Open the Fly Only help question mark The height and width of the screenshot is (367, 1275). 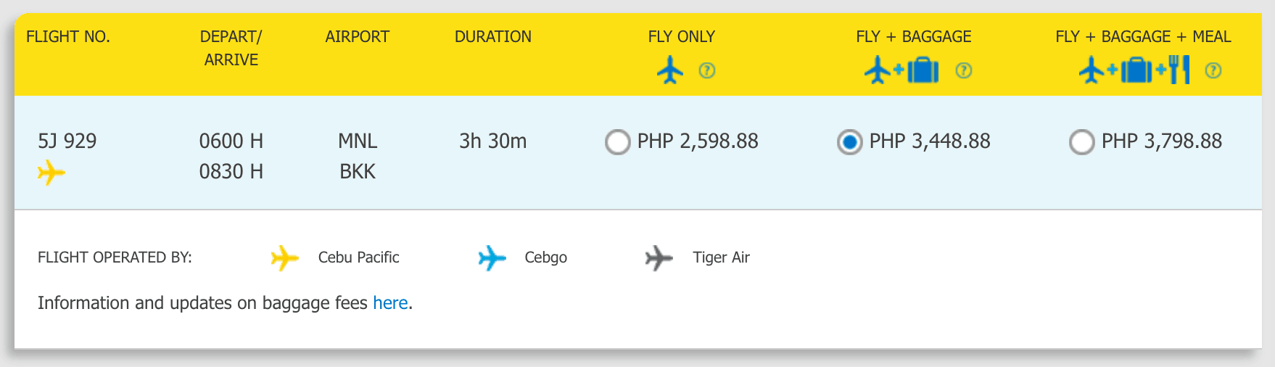click(706, 70)
